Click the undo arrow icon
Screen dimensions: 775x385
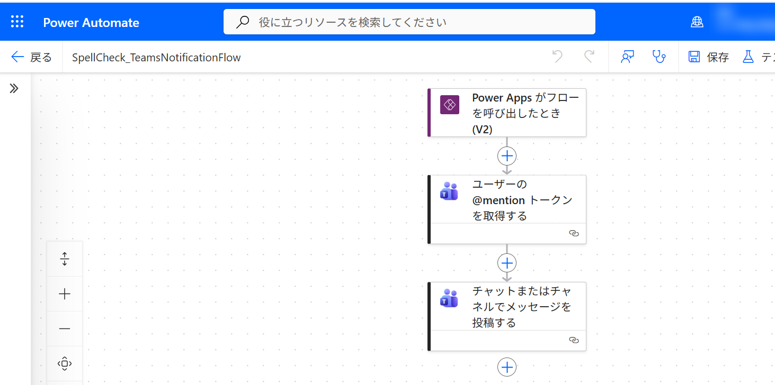(x=557, y=57)
